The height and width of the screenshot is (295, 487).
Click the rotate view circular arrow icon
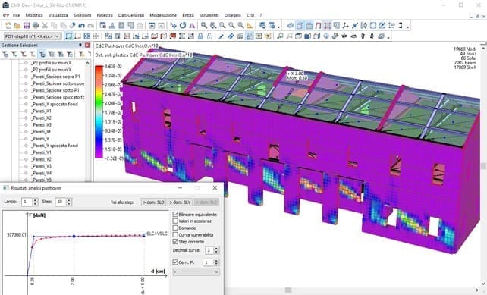tap(183, 26)
